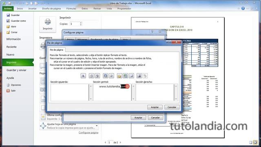Image resolution: width=261 pixels, height=147 pixels.
Task: Open the Ajustar hoja en una página dropdown
Action: click(97, 126)
